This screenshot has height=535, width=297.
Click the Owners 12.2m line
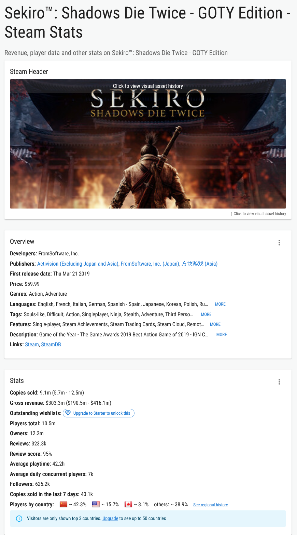tap(27, 433)
